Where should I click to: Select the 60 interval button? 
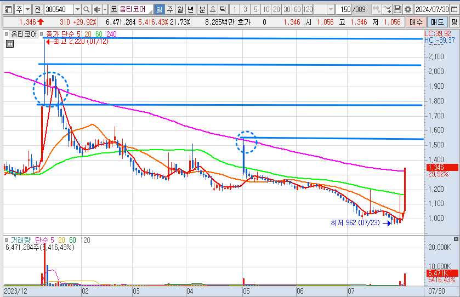pyautogui.click(x=298, y=10)
